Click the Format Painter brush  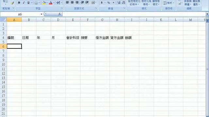click(12, 3)
